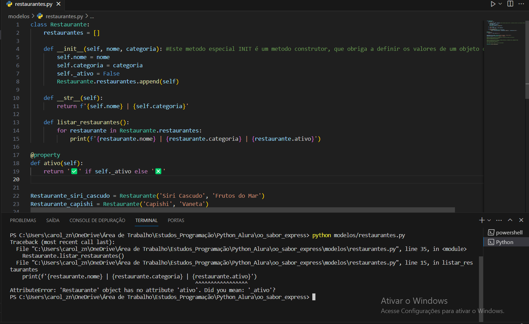Click the '@property' decorator text
The image size is (529, 324).
pyautogui.click(x=45, y=155)
